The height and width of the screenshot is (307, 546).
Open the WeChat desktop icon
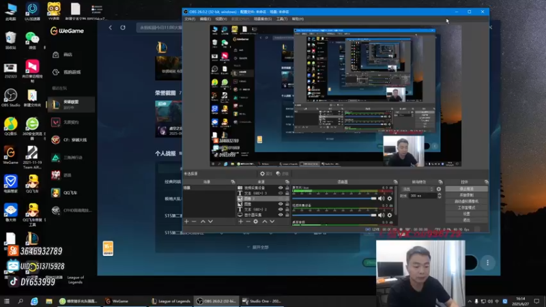pyautogui.click(x=32, y=40)
